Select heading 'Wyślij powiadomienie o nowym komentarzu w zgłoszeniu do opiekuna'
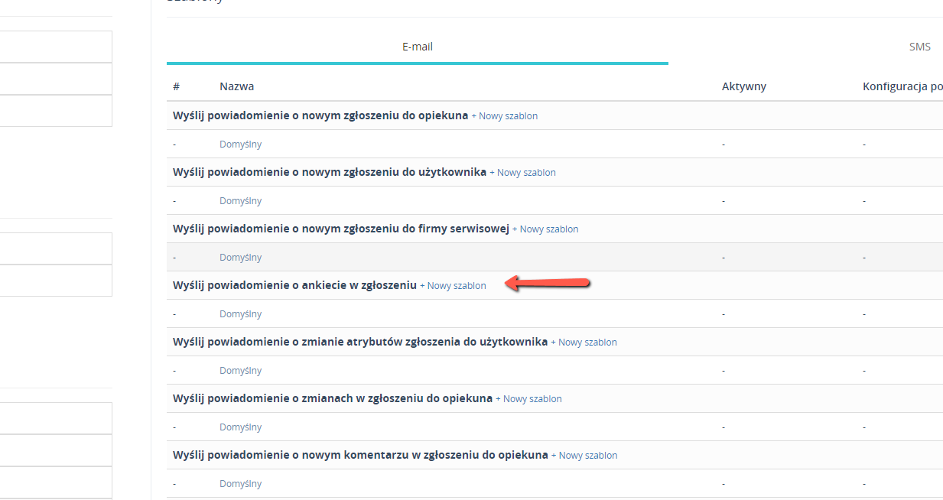Viewport: 943px width, 500px height. 360,455
